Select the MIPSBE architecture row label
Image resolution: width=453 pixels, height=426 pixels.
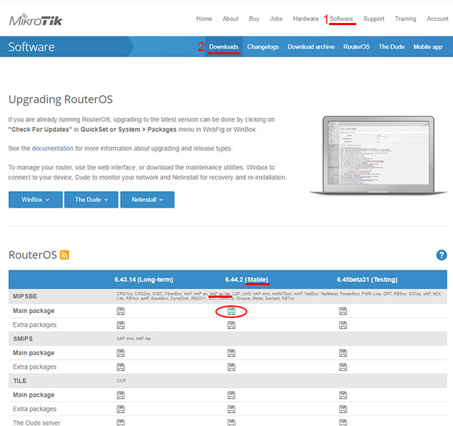pos(25,296)
